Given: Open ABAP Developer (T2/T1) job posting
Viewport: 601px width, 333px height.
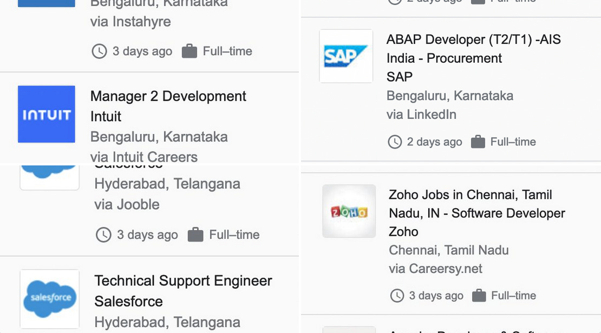Looking at the screenshot, I should click(474, 49).
